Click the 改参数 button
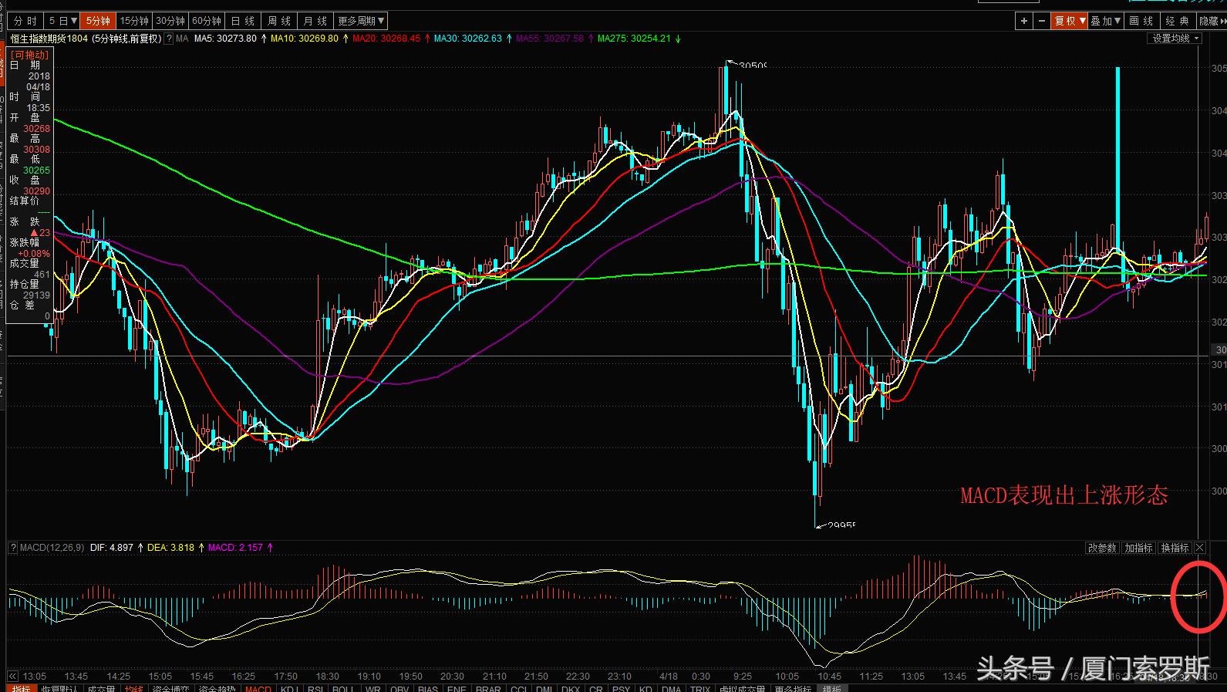This screenshot has width=1227, height=692. tap(1101, 548)
